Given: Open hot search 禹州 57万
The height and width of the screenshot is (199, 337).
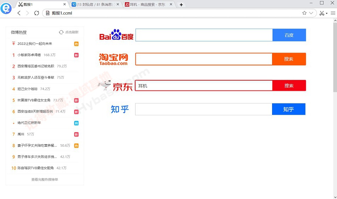Looking at the screenshot, I should coord(26,134).
